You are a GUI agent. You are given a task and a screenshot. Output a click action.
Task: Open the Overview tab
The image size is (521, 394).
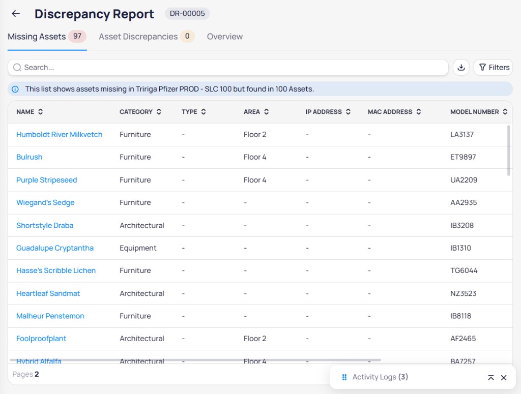pos(224,37)
